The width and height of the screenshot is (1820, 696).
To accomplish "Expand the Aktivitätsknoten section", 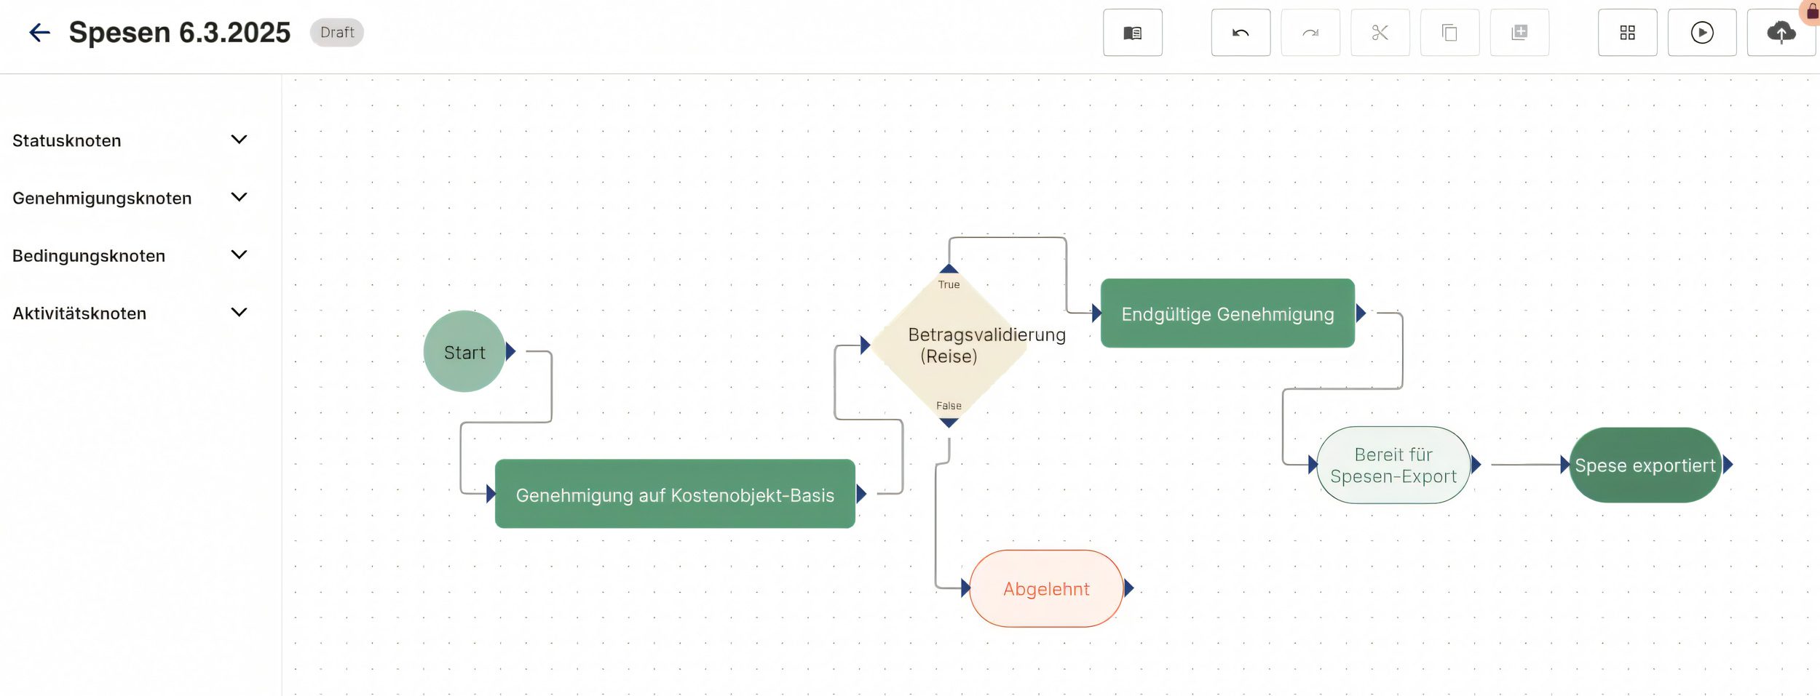I will [239, 313].
